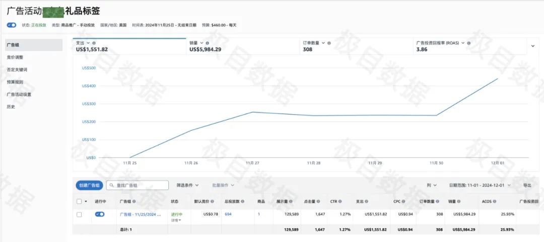Toggle the ad group 11/25/2024 enable switch
Viewport: 544px width, 242px height.
(100, 214)
